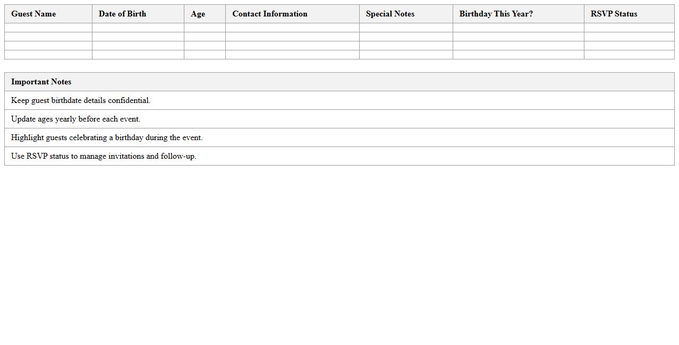Click the RSVP Status column header
The height and width of the screenshot is (345, 679).
coord(614,14)
